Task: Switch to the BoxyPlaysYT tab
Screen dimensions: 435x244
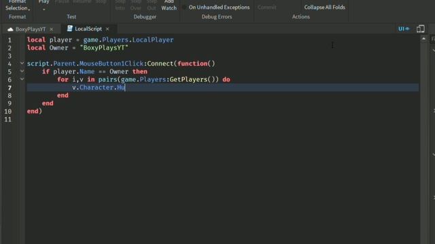Action: (x=31, y=29)
